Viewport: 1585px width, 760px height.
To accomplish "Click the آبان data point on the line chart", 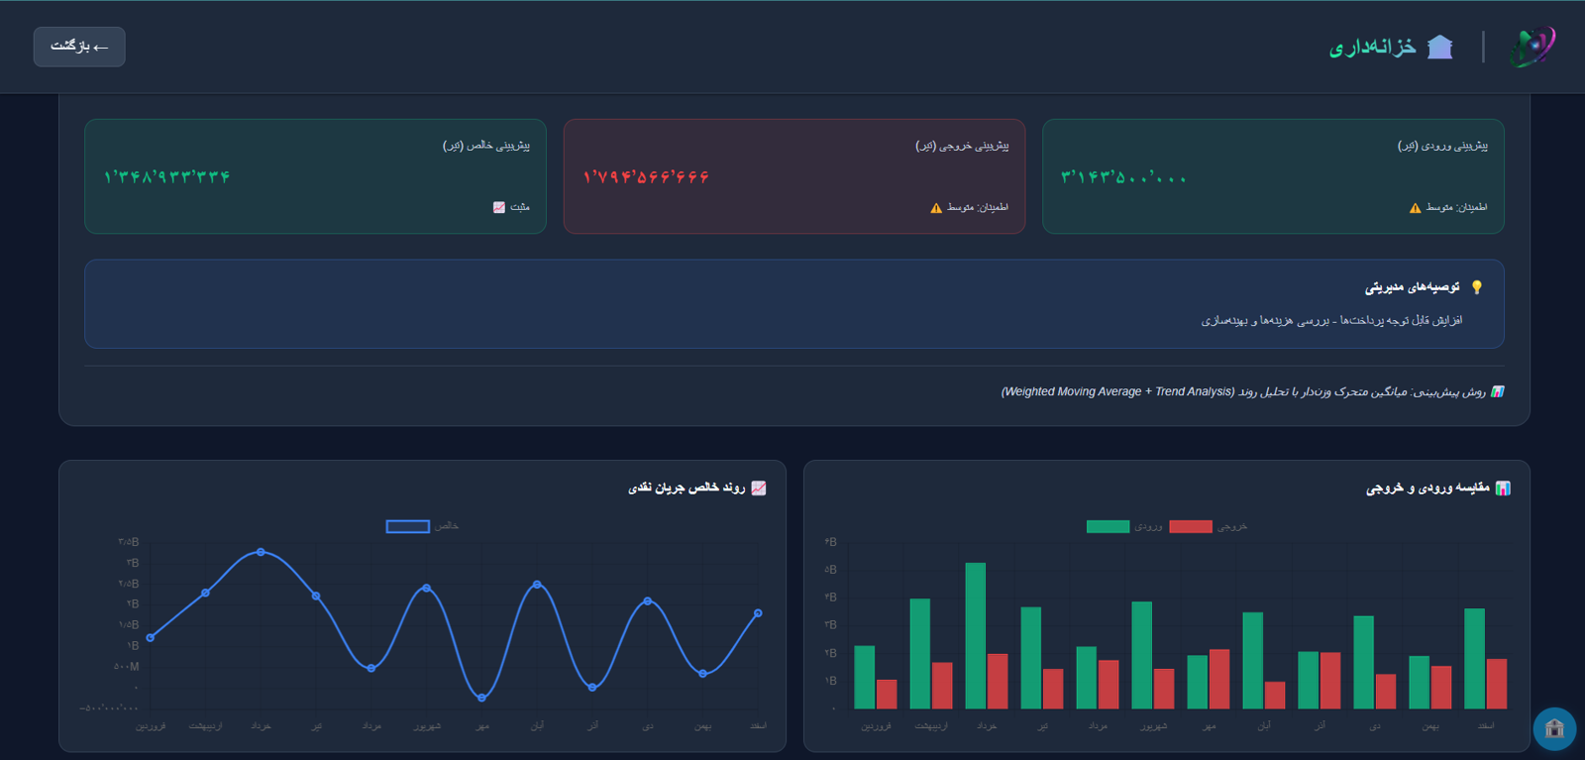I will click(x=537, y=585).
